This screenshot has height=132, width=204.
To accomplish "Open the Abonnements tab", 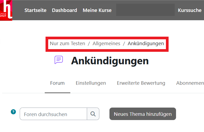I will pos(190,83).
